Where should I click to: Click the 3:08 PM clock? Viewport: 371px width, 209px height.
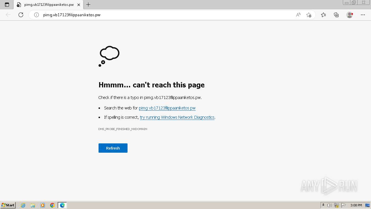(x=356, y=205)
